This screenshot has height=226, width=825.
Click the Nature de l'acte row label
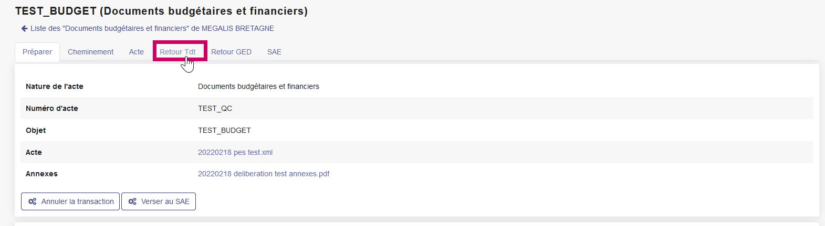(x=55, y=86)
